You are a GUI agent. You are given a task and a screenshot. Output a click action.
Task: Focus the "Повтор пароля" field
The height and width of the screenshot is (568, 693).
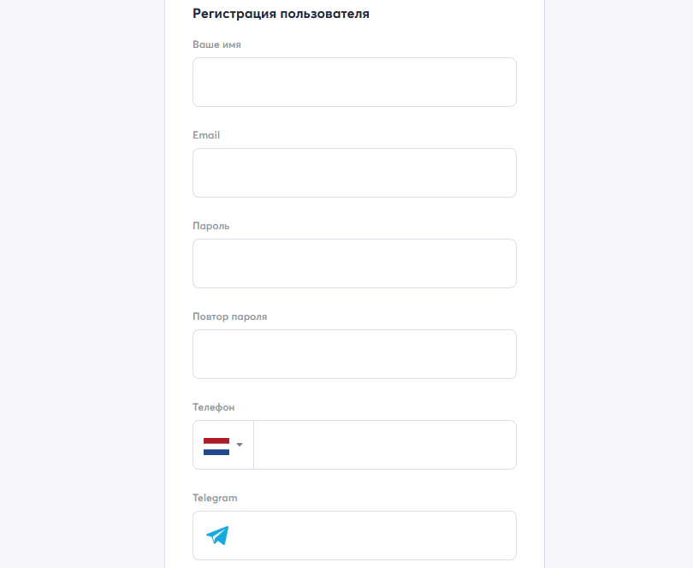pos(354,354)
